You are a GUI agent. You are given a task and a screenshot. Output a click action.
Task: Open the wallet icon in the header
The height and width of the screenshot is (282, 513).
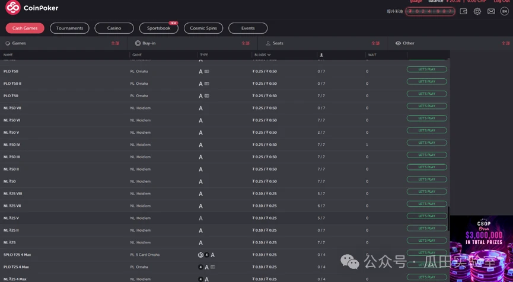point(464,11)
